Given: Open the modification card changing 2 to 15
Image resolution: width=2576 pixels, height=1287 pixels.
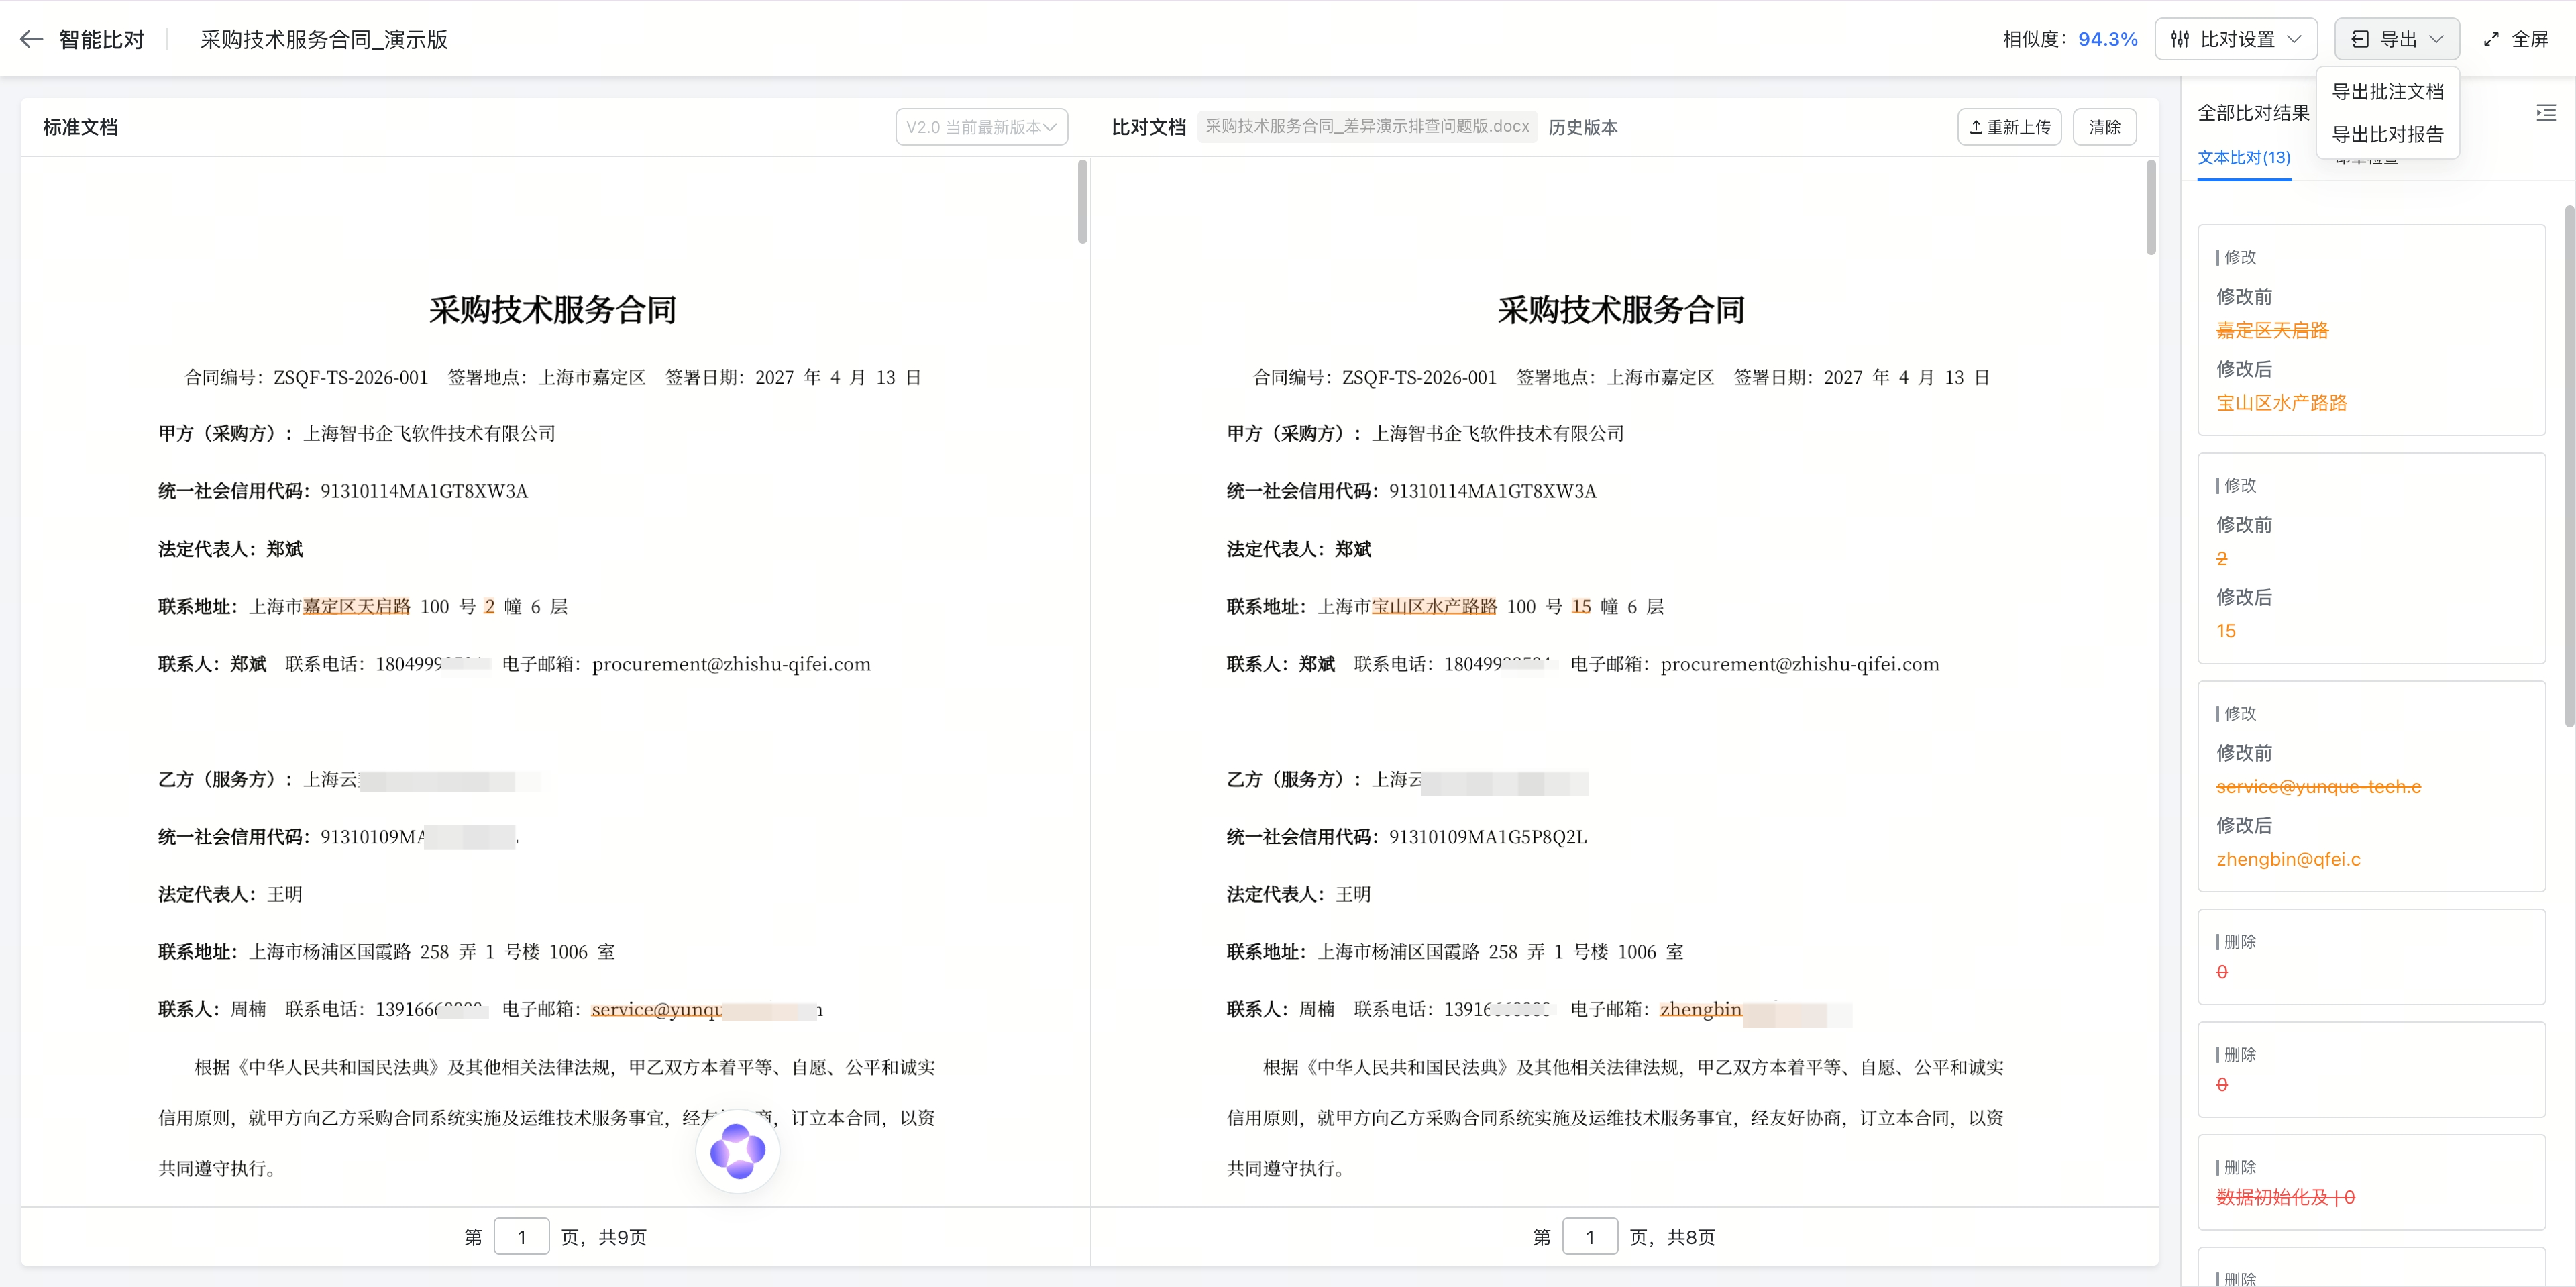Looking at the screenshot, I should pyautogui.click(x=2371, y=558).
